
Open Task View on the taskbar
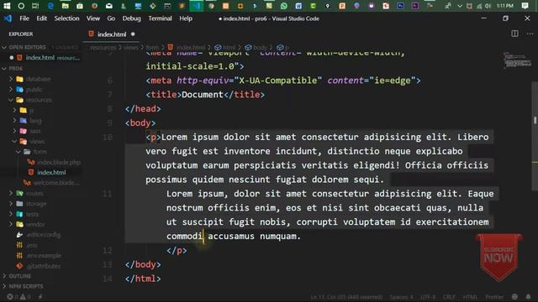(35, 6)
